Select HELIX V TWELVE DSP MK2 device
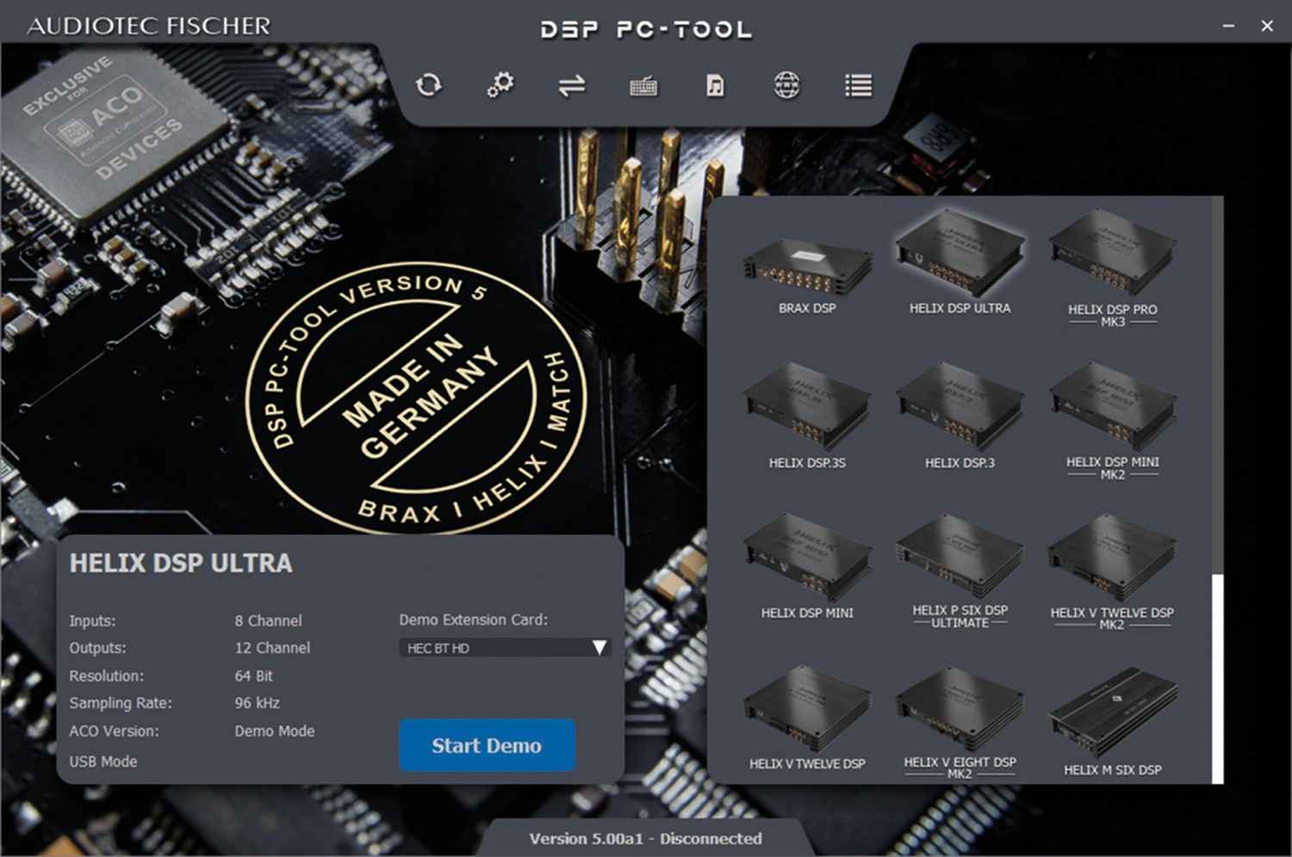 point(1112,572)
